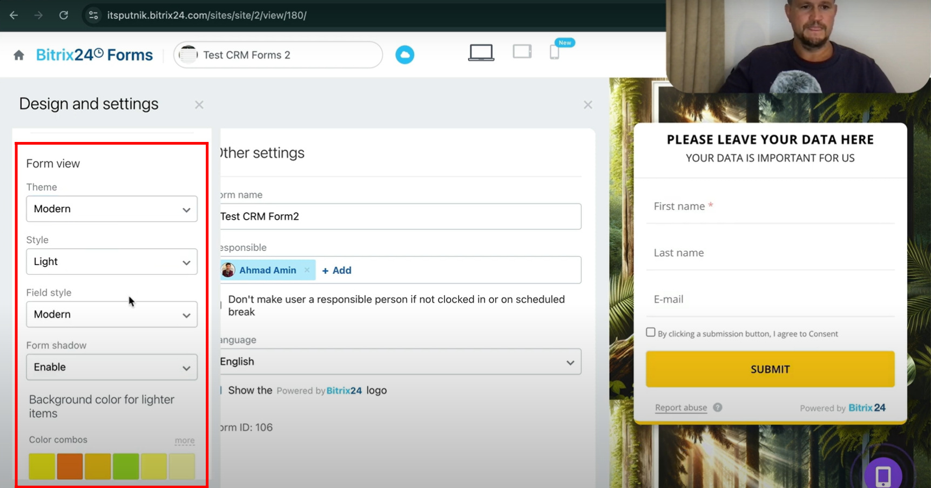Screen dimensions: 931x488
Task: Click + Add responsible person
Action: pos(336,270)
